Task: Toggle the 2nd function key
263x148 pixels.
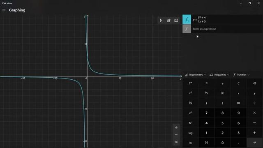Action: (191, 83)
